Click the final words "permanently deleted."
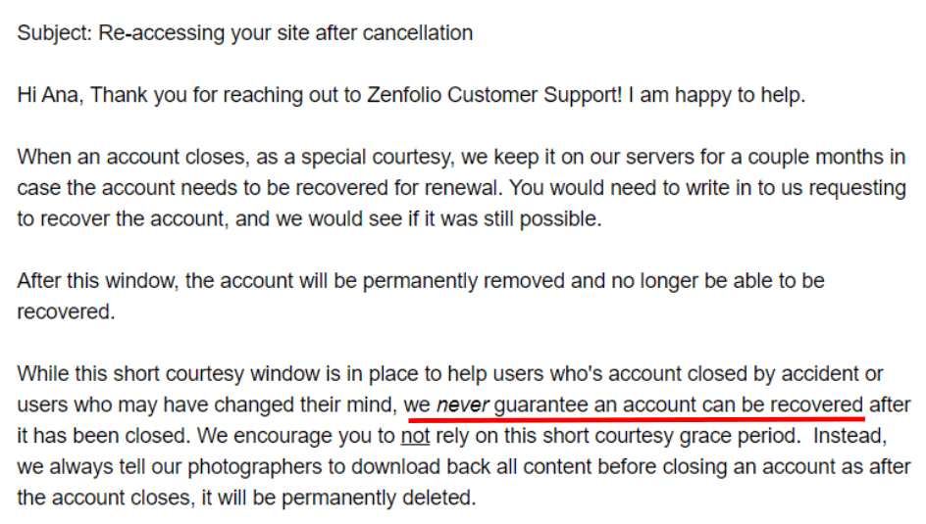 point(379,499)
